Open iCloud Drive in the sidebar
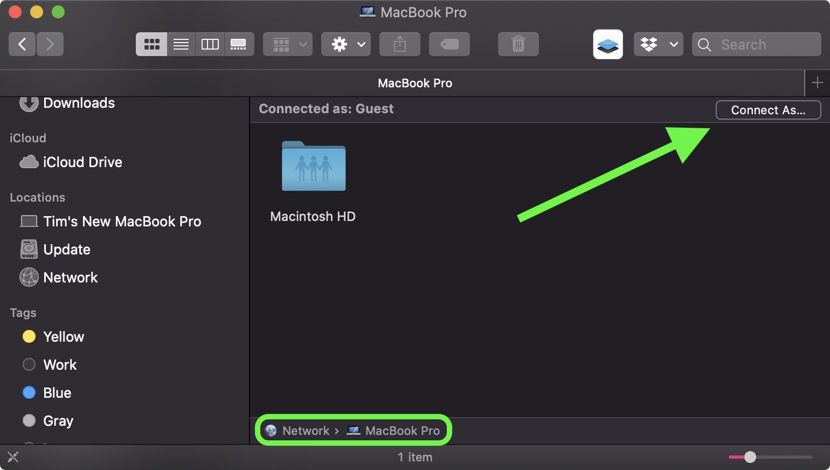The width and height of the screenshot is (830, 470). pyautogui.click(x=82, y=162)
